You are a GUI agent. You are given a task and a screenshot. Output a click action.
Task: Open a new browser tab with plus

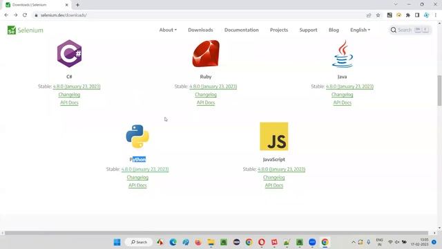click(x=77, y=5)
